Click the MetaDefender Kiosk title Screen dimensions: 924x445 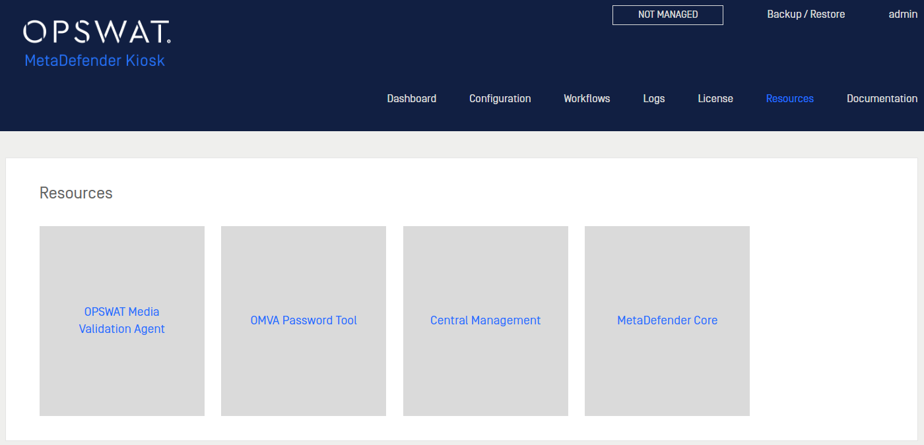[x=94, y=61]
